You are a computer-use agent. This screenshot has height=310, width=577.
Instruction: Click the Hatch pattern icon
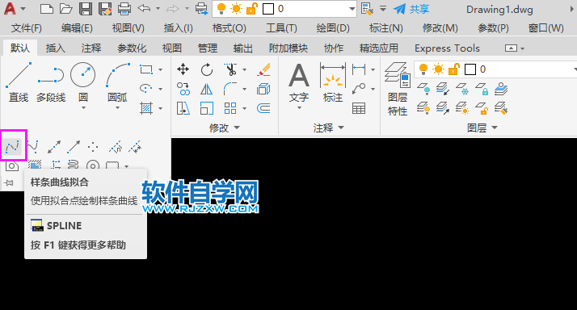tap(146, 108)
